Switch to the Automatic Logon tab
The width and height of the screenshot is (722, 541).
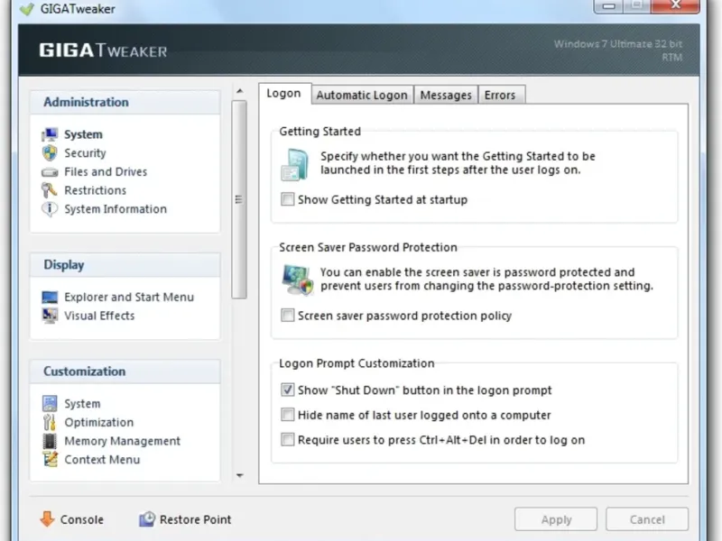point(362,96)
